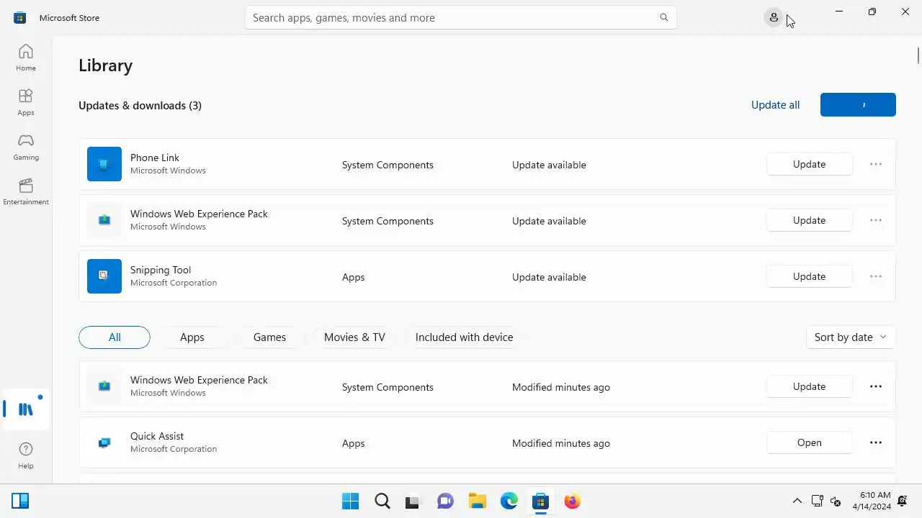Viewport: 922px width, 518px height.
Task: Open notifications icon on taskbar
Action: point(903,501)
